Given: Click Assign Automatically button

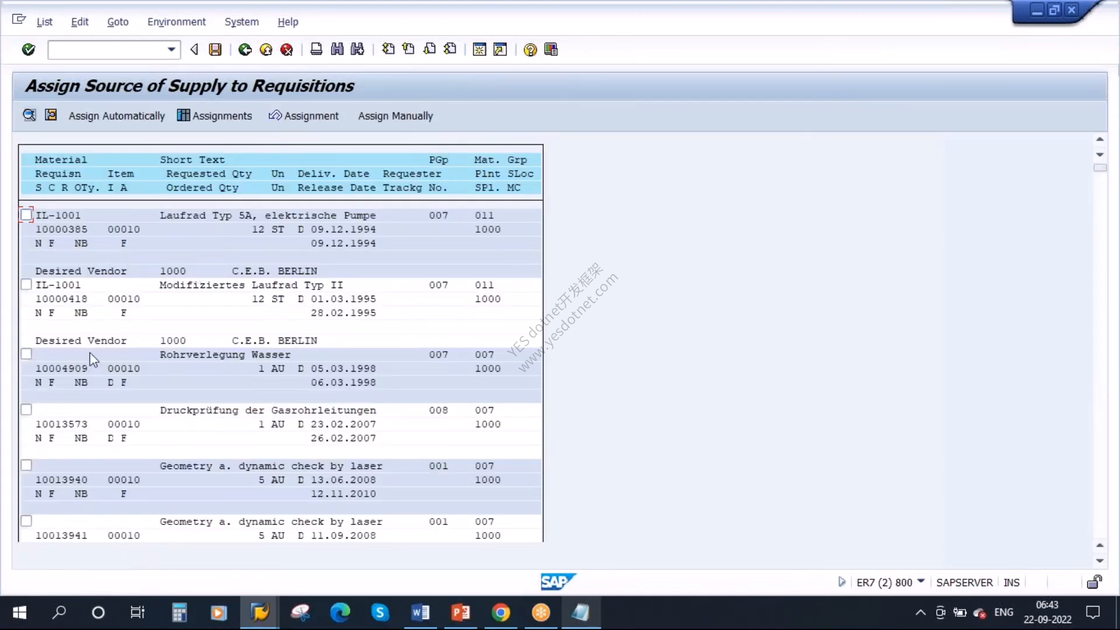Looking at the screenshot, I should coord(117,116).
